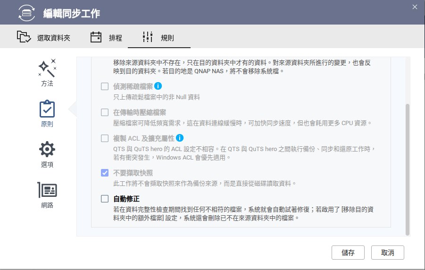
Task: Switch to the 排程 tab
Action: tap(106, 37)
